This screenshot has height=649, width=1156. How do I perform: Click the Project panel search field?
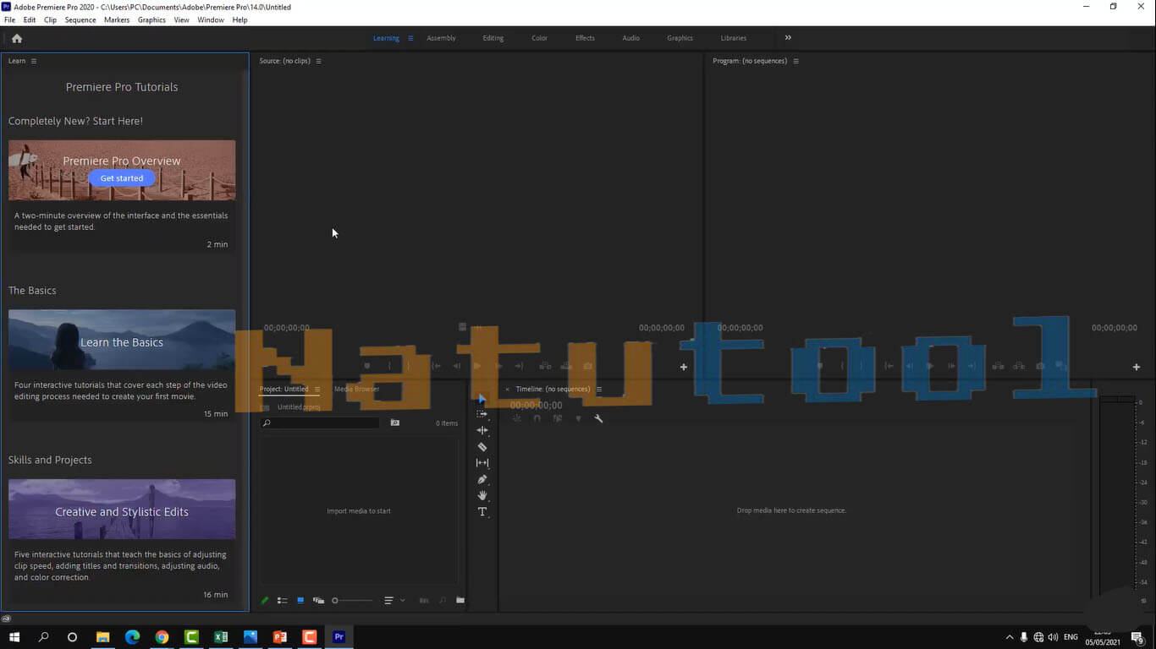click(x=320, y=423)
